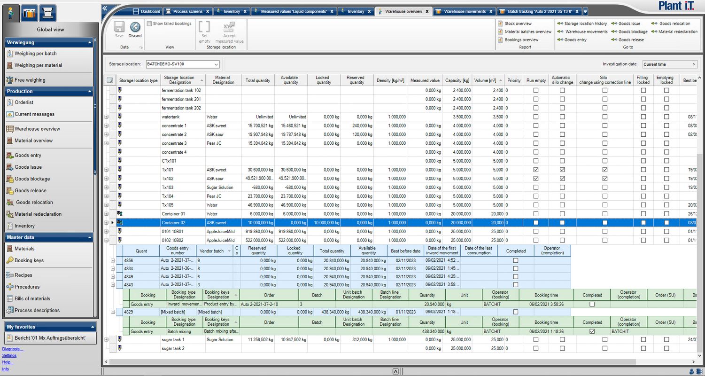Viewport: 705px width, 376px height.
Task: Switch to the Warehouse movements tab
Action: click(465, 11)
